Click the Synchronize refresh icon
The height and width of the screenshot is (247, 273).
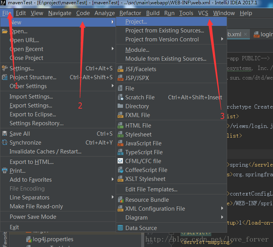(x=5, y=142)
